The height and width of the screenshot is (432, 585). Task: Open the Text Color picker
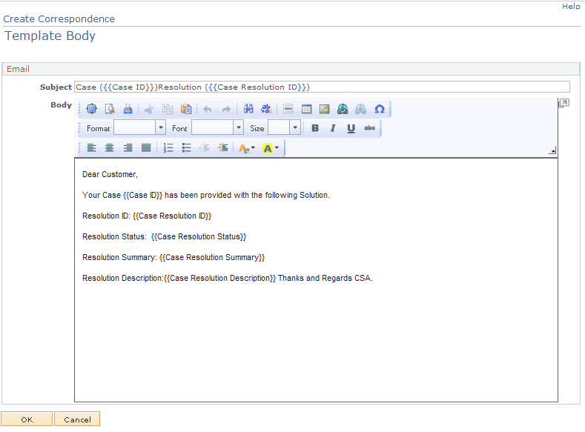[247, 148]
